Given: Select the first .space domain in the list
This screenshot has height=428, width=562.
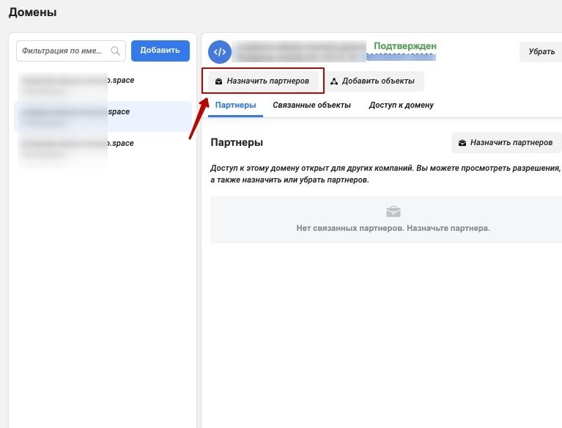Looking at the screenshot, I should click(x=77, y=83).
